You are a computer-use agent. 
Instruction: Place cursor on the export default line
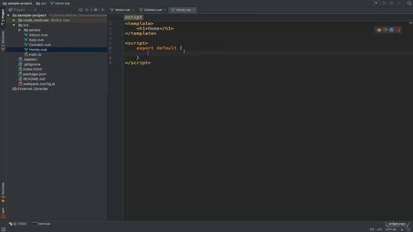coord(159,48)
